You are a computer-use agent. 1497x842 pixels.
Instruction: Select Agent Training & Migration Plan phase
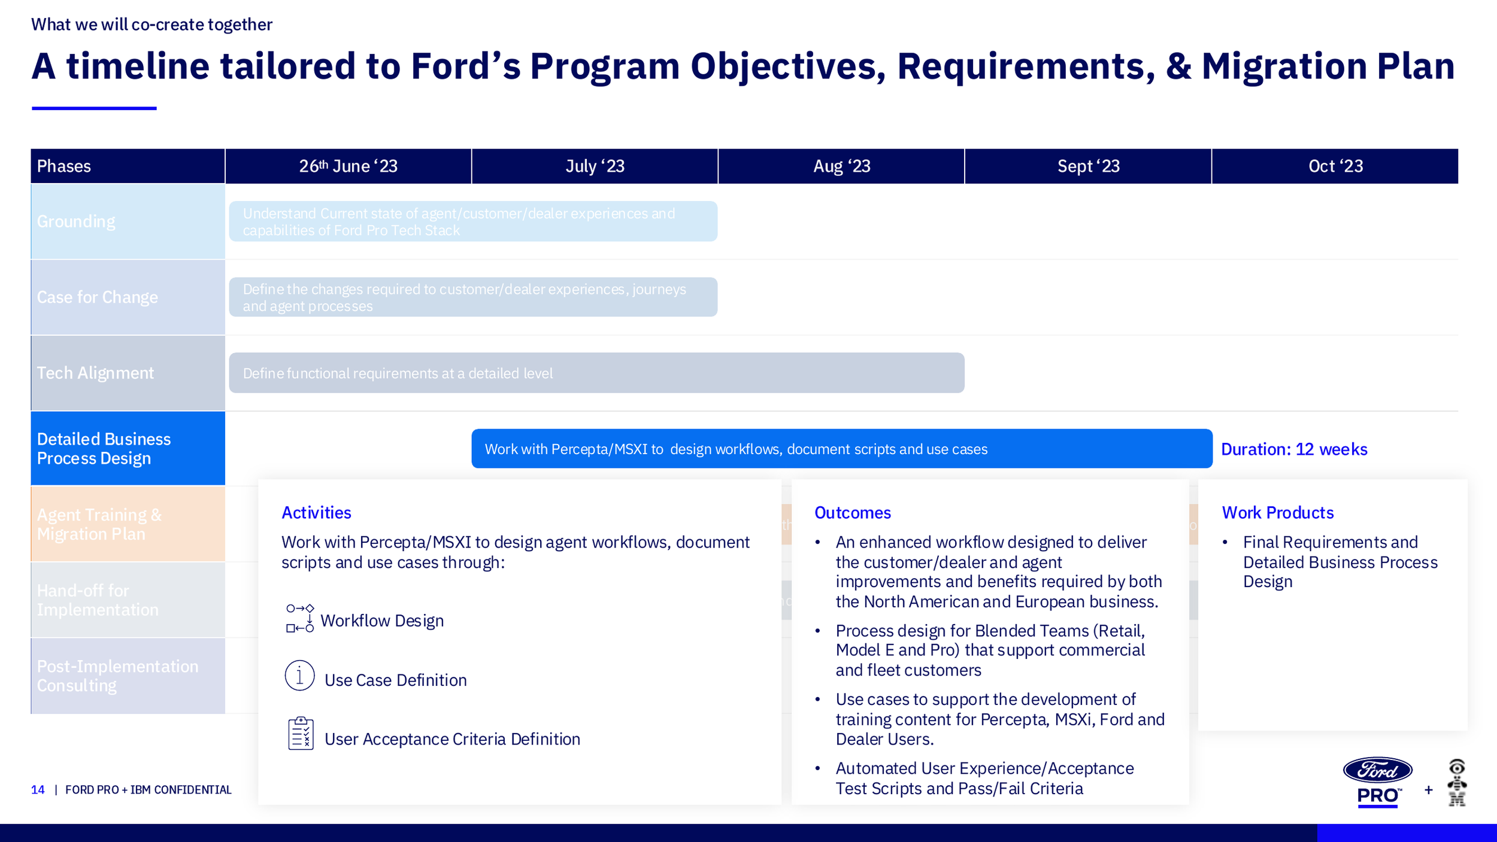pyautogui.click(x=128, y=524)
